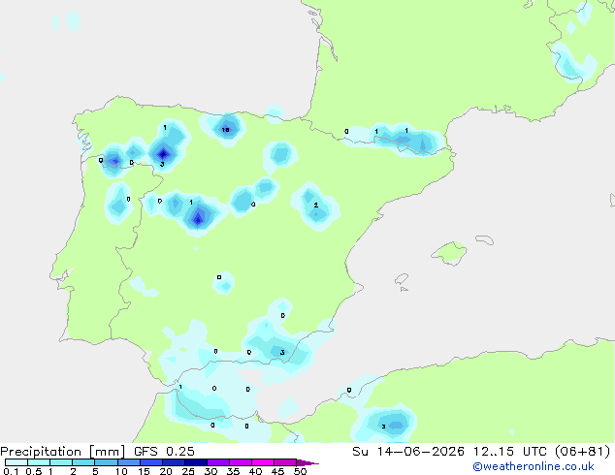Click the 'GFS 0.25' model label

(164, 452)
